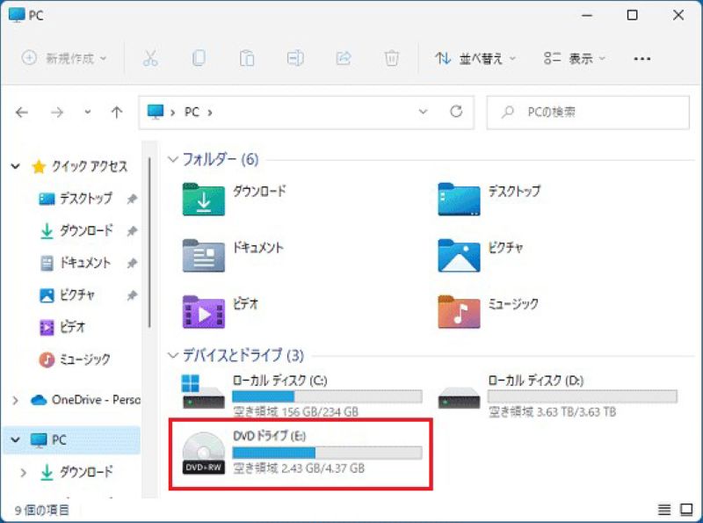This screenshot has width=703, height=523.
Task: Click the Cut icon in the toolbar
Action: (x=151, y=58)
